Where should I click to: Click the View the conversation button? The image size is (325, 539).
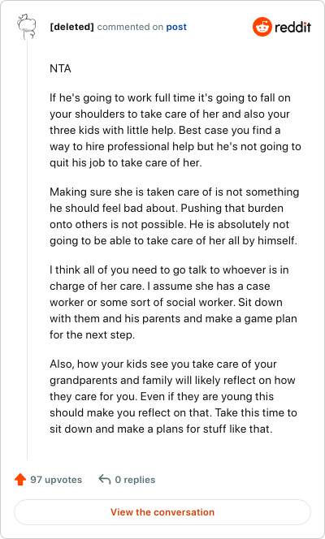[162, 512]
